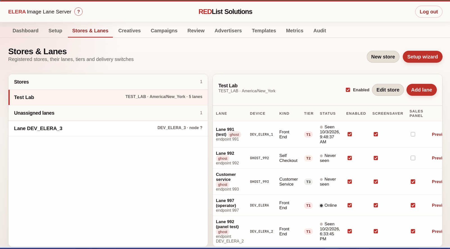
Task: Uncheck Enabled for Lane 991 (test)
Action: 350,134
